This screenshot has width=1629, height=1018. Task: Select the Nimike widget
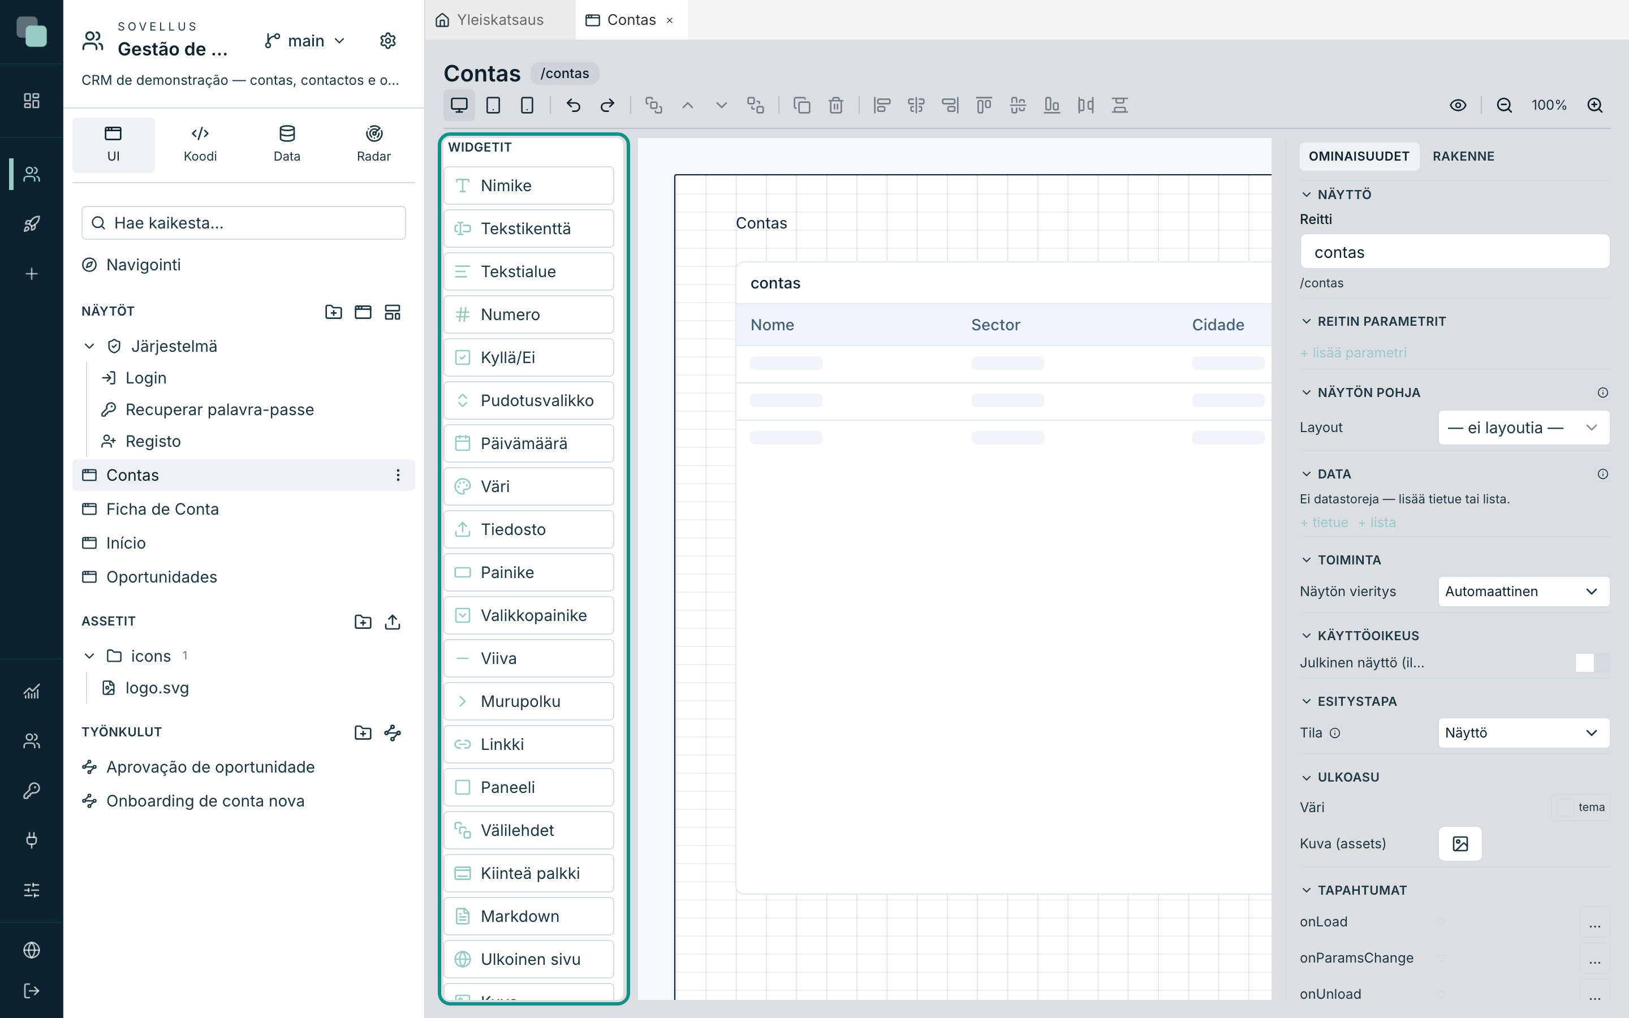529,186
